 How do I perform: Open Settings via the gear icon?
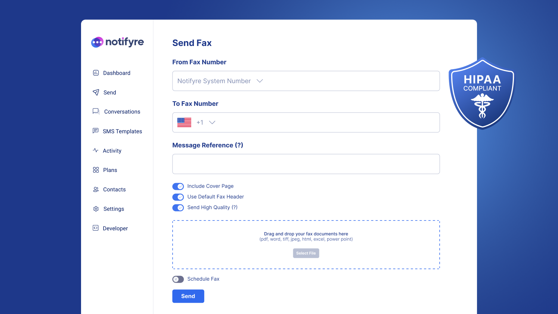[96, 209]
